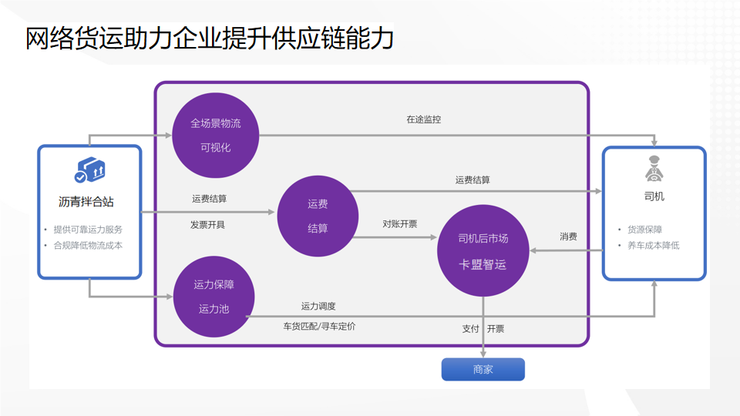Click the package box icon above 沥青拌合站

[89, 170]
